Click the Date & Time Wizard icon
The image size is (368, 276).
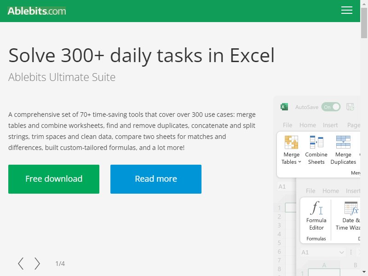pyautogui.click(x=351, y=208)
